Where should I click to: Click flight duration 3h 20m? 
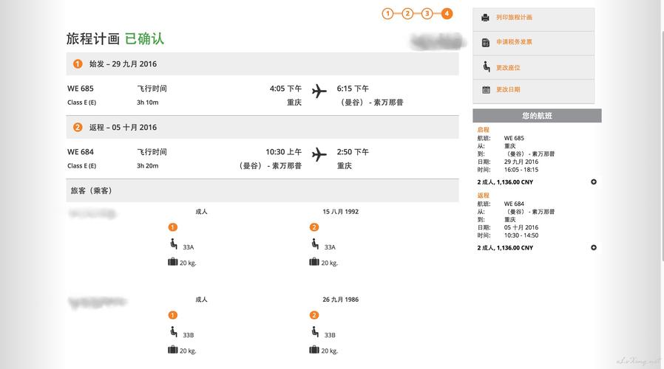(x=147, y=166)
